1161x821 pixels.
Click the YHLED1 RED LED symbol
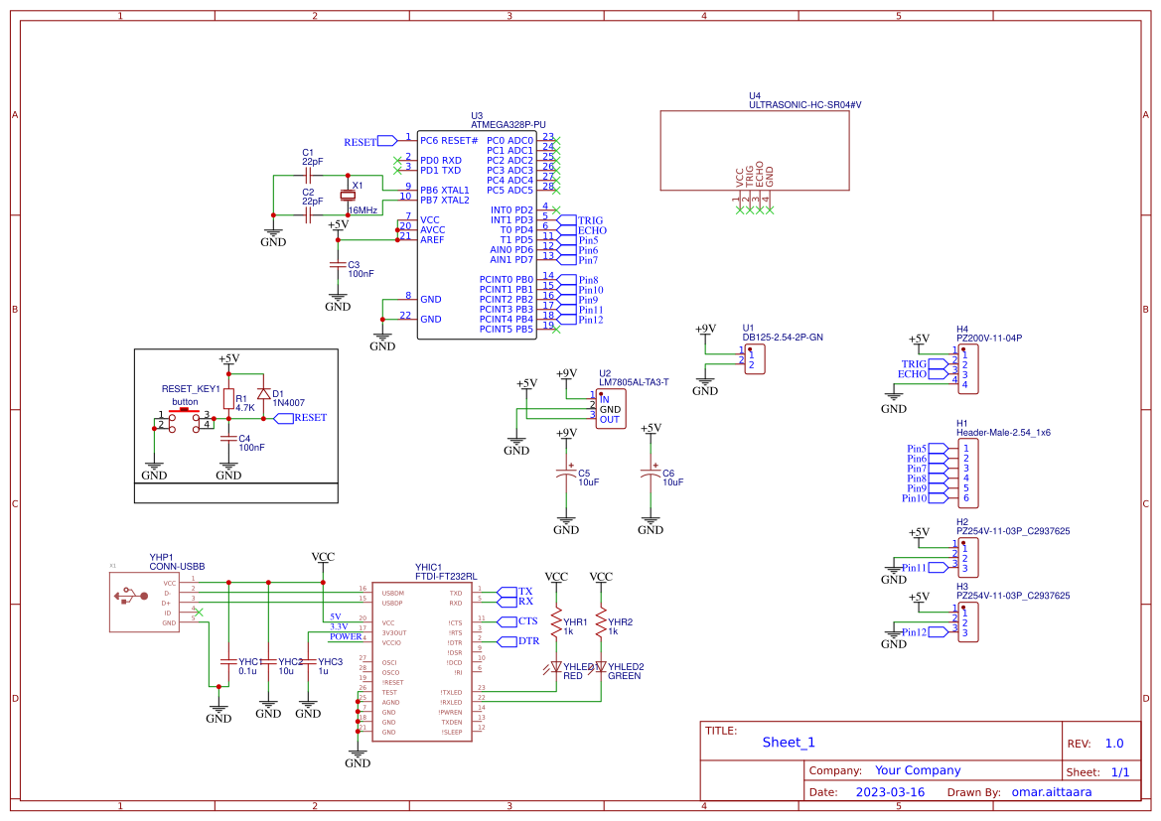tap(555, 667)
